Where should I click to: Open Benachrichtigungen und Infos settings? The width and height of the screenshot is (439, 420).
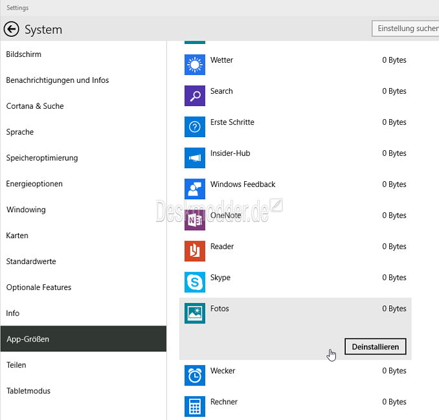coord(83,80)
